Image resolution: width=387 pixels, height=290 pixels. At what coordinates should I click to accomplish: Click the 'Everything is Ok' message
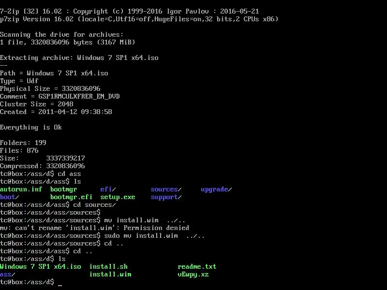(x=31, y=128)
